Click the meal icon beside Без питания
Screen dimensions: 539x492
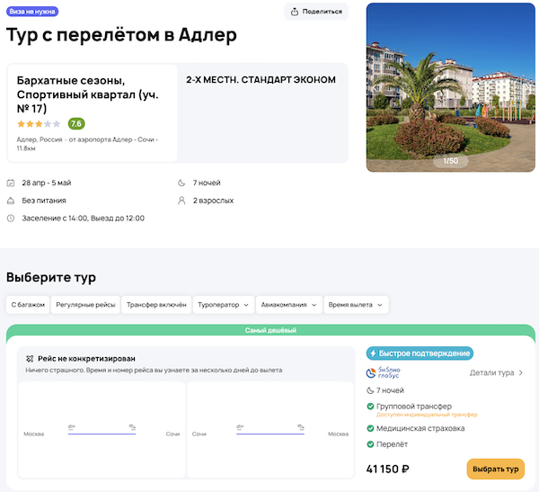coord(11,201)
